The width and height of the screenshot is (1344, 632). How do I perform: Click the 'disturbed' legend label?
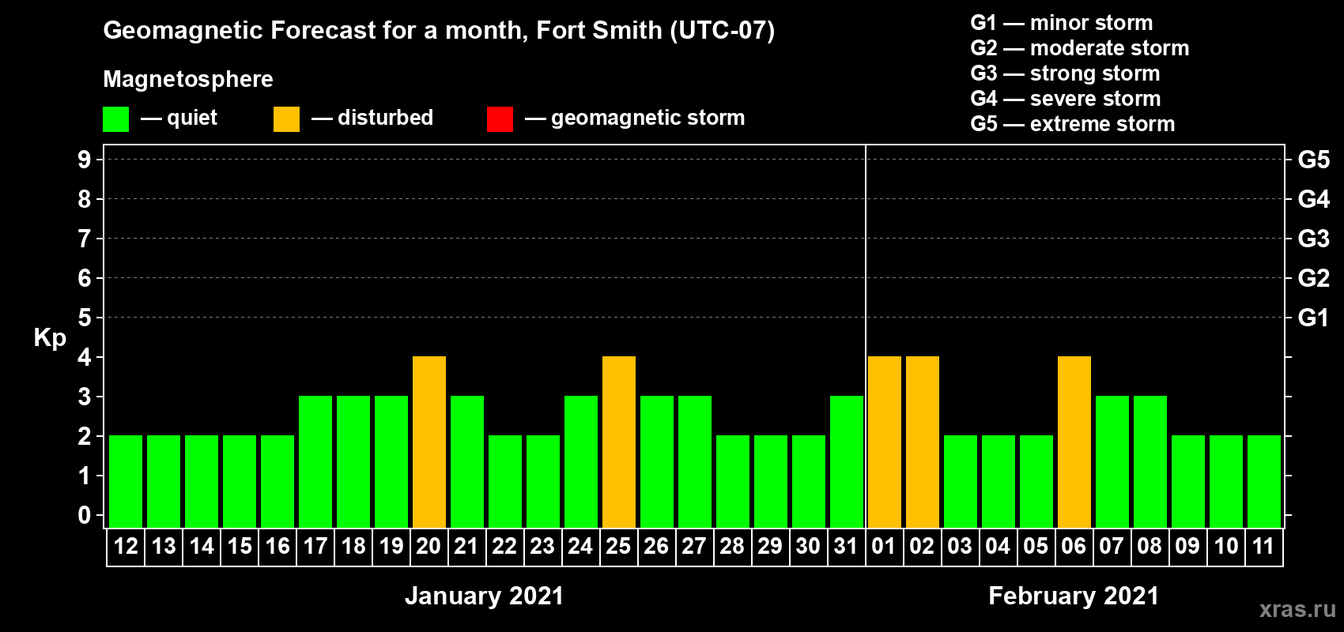click(385, 118)
